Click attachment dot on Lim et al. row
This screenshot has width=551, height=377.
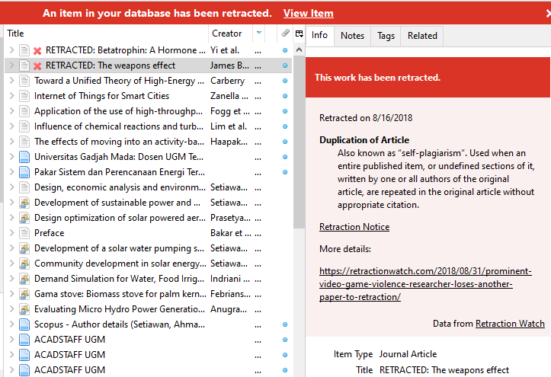pyautogui.click(x=285, y=126)
